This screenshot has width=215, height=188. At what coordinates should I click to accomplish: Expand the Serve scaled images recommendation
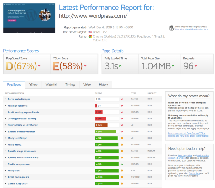tap(19, 99)
